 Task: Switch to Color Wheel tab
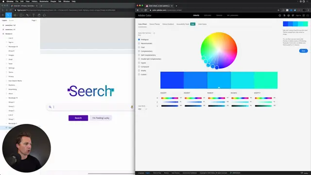click(x=142, y=24)
